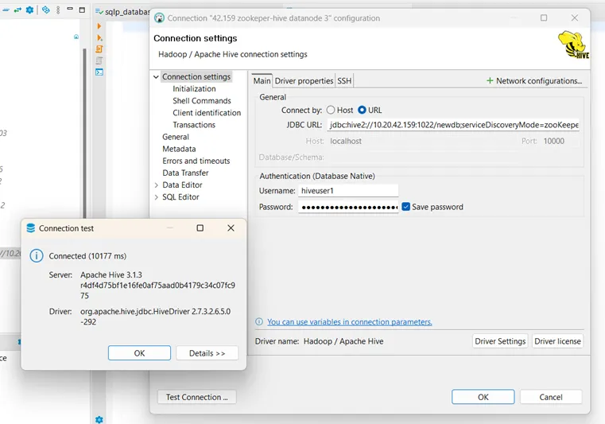Click 'Hadoop / Apache Hive' driver name
This screenshot has width=605, height=424.
pos(343,341)
